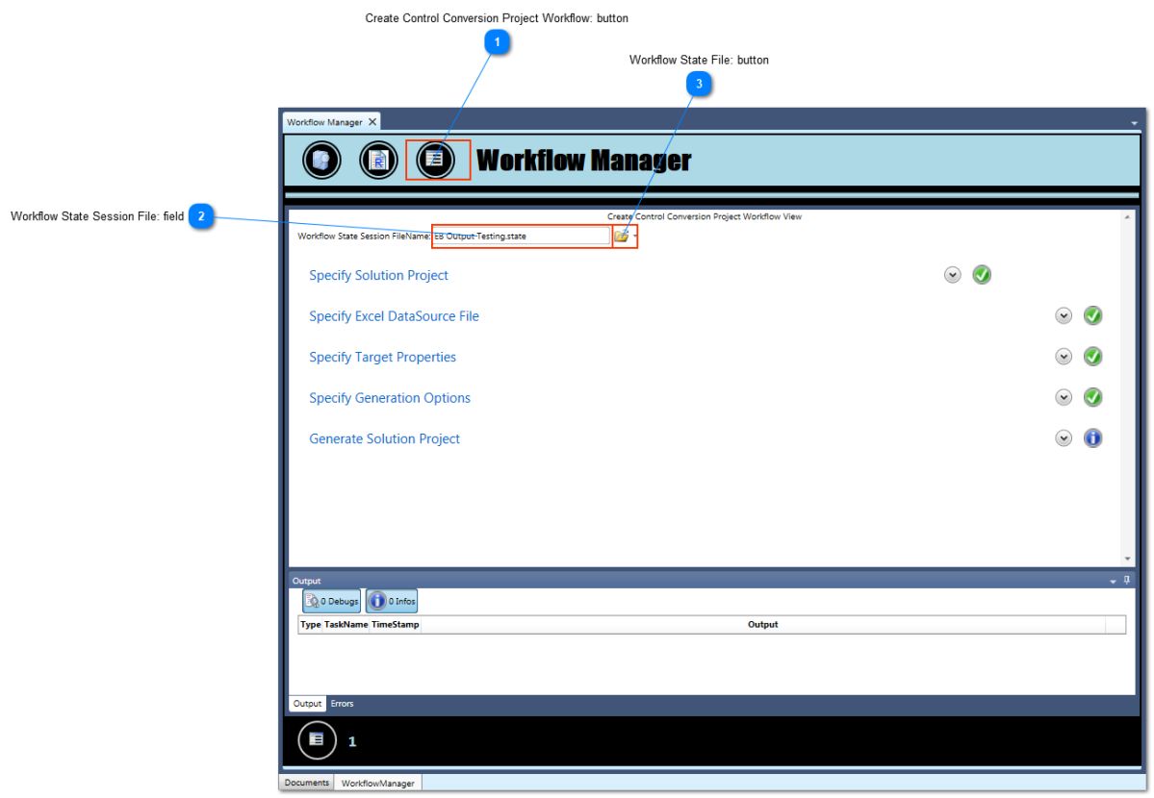The height and width of the screenshot is (798, 1154).
Task: Expand the Generate Solution Project chevron
Action: coord(1064,438)
